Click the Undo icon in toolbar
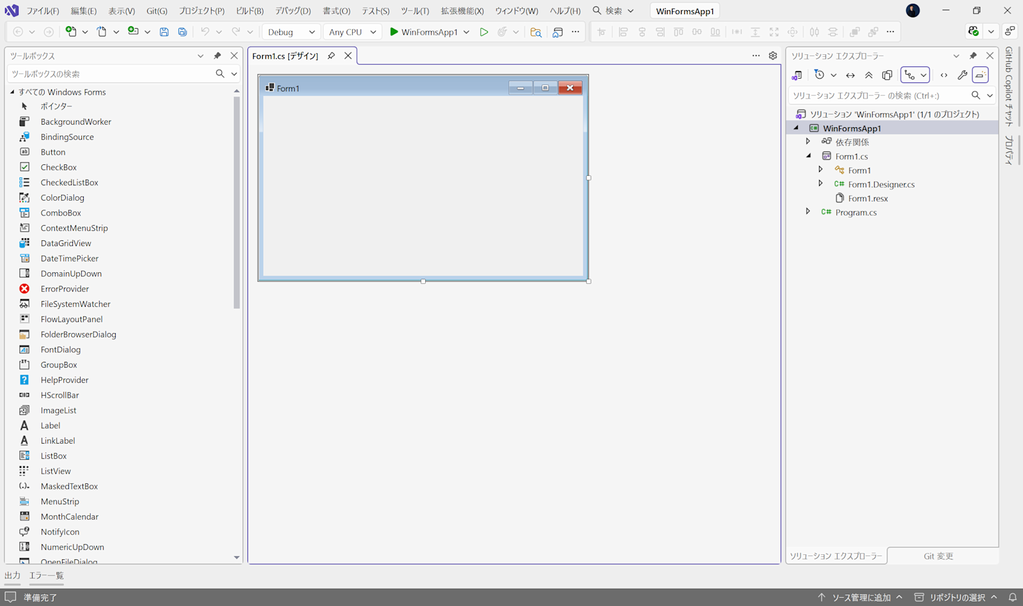Viewport: 1023px width, 606px height. (x=205, y=32)
